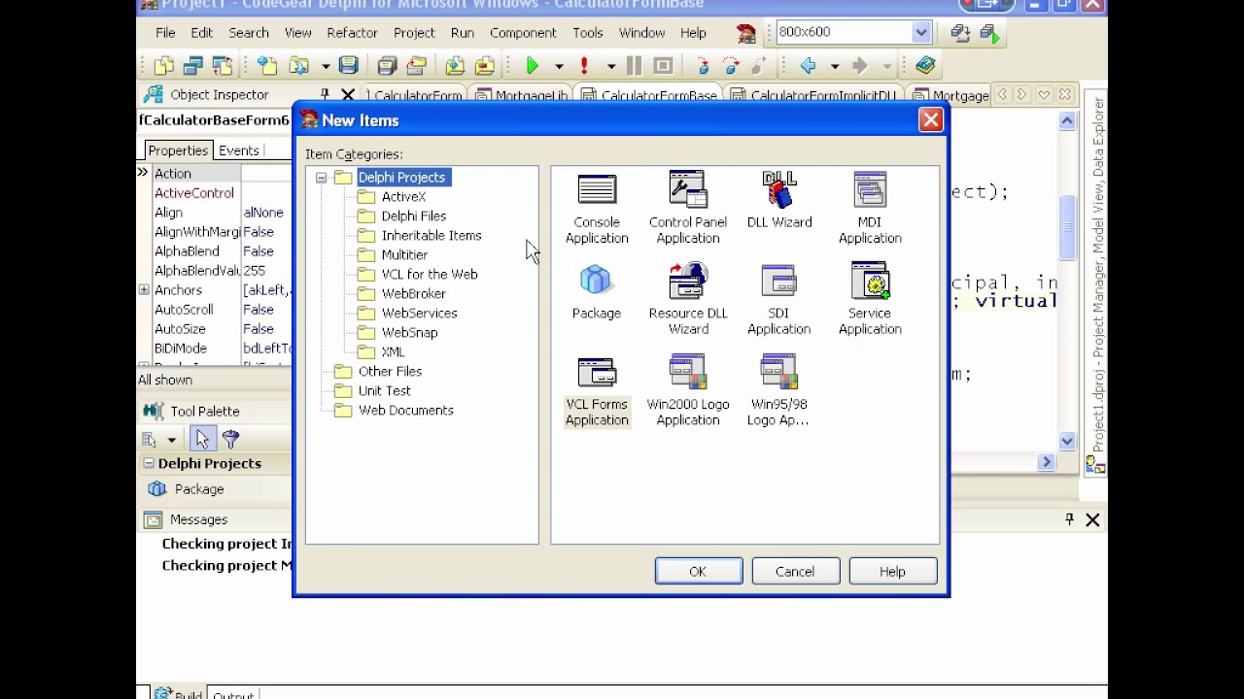The height and width of the screenshot is (699, 1244).
Task: Click the Pause toolbar icon
Action: (635, 66)
